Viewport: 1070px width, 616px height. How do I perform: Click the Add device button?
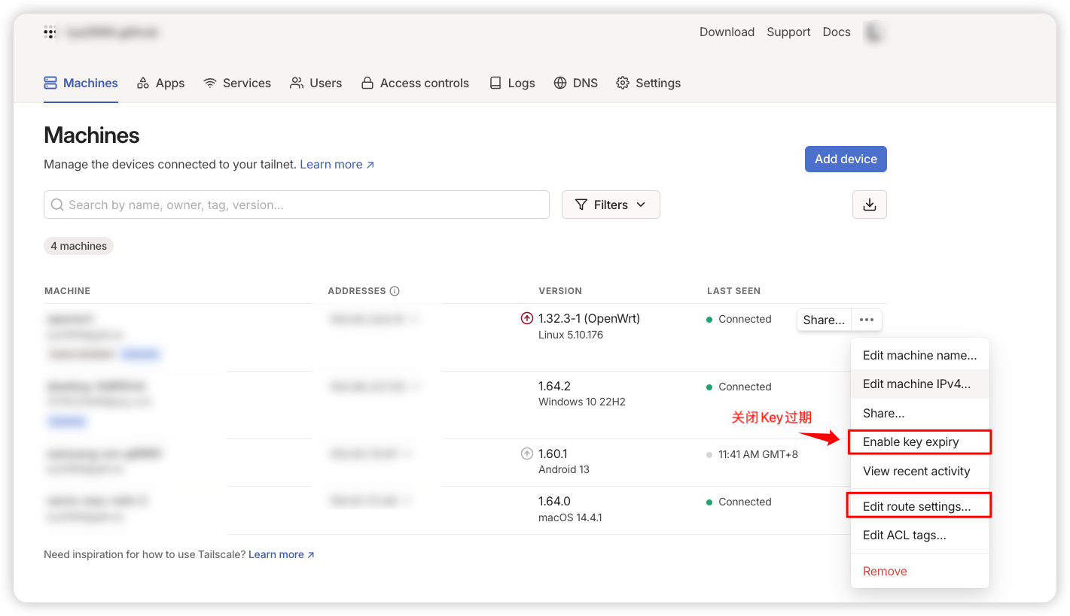[846, 159]
